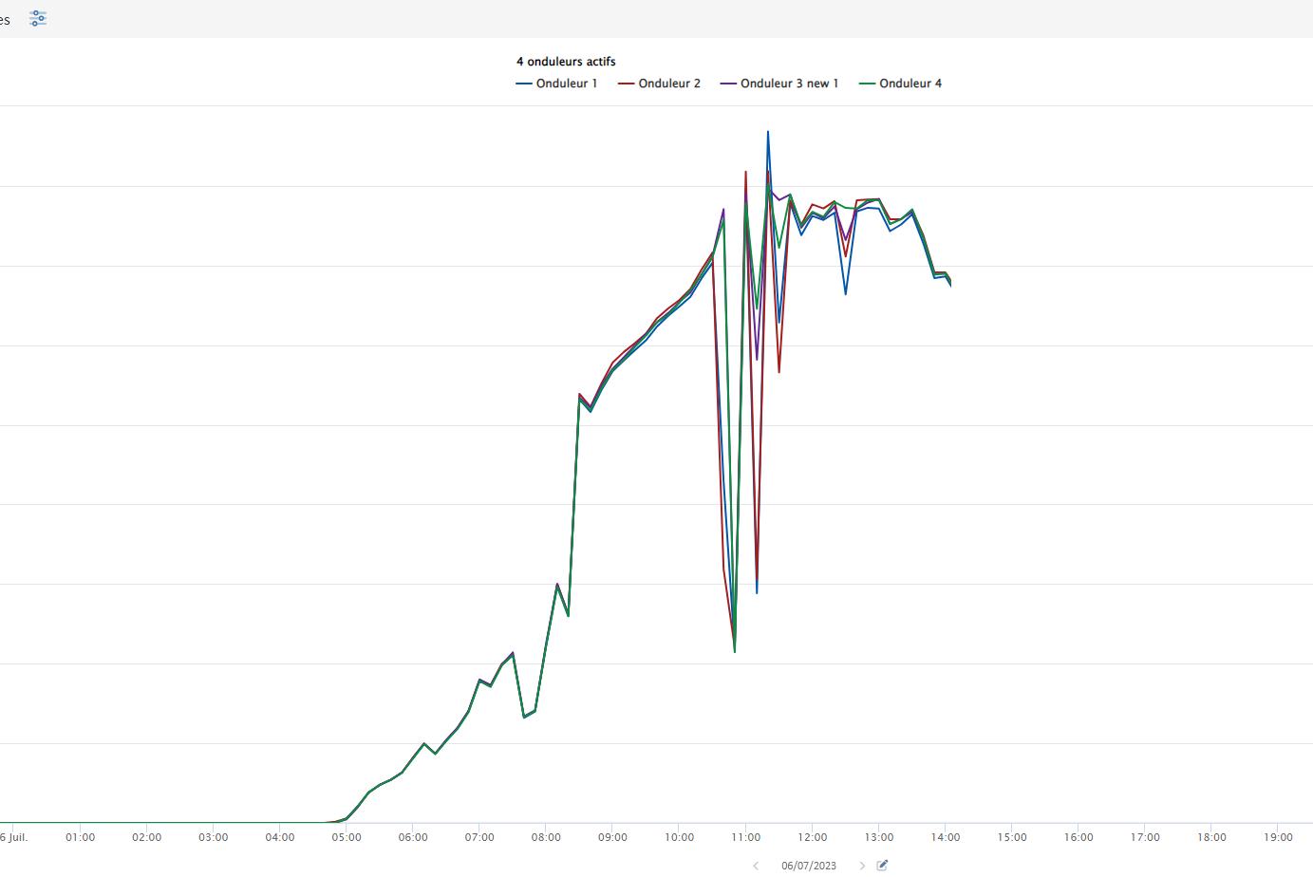Viewport: 1313px width, 877px height.
Task: Click the 08:00 time axis label
Action: 546,837
